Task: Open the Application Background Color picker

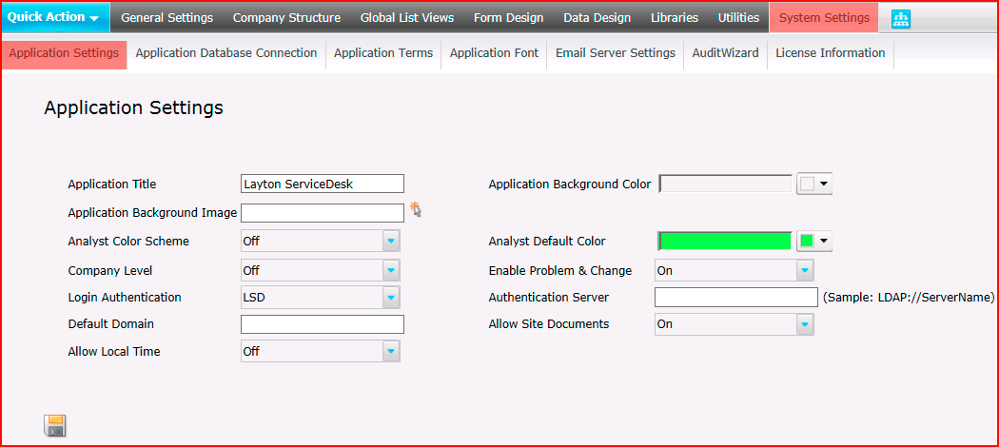Action: tap(814, 184)
